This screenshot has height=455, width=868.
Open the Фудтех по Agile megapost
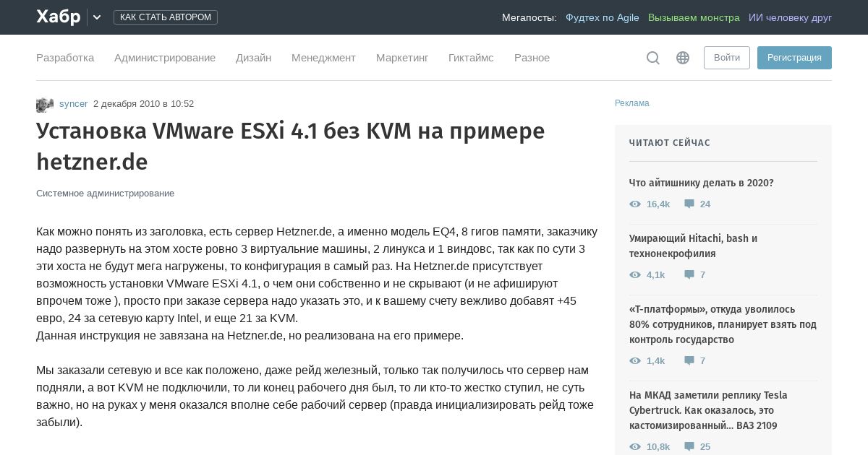[x=603, y=17]
